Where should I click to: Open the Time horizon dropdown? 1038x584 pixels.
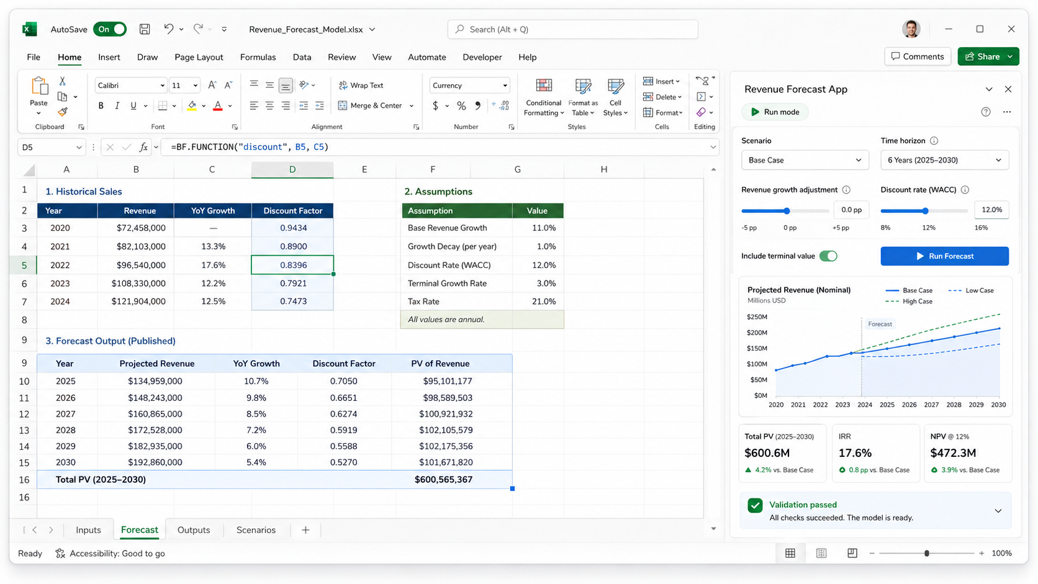coord(944,160)
